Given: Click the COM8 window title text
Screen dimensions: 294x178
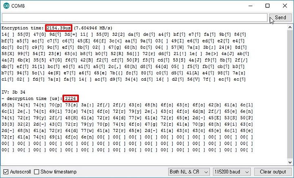Looking at the screenshot, I should tap(18, 6).
